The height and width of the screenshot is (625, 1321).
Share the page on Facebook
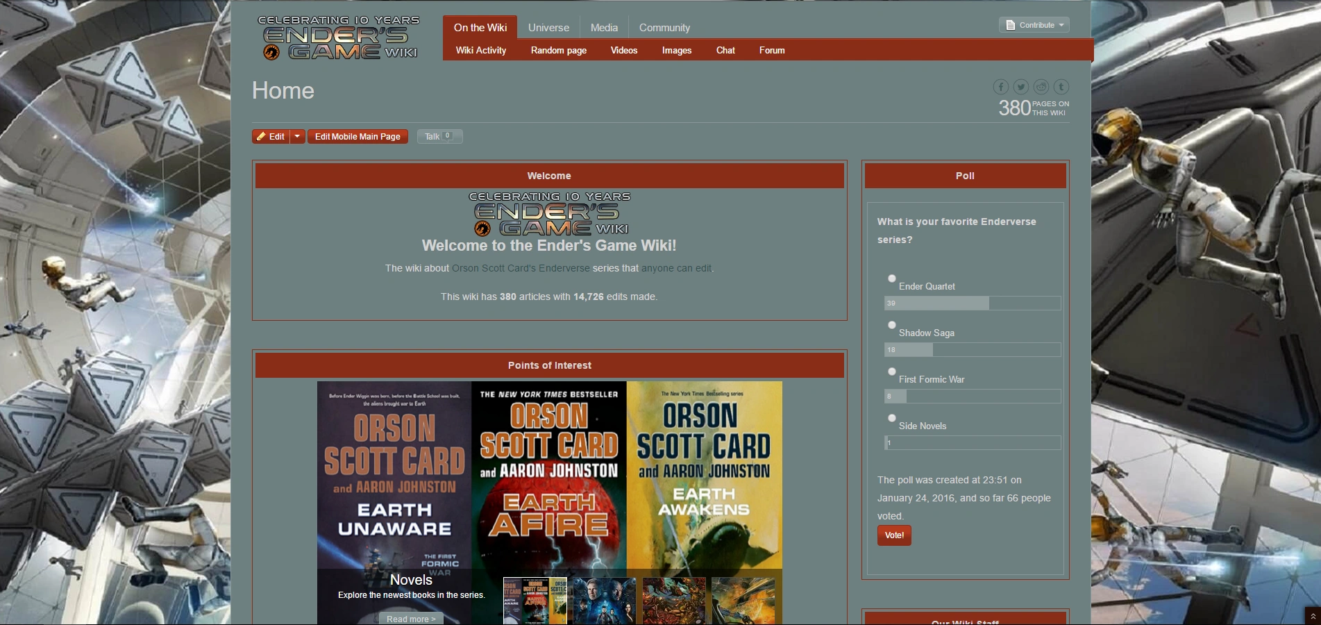[x=1000, y=87]
